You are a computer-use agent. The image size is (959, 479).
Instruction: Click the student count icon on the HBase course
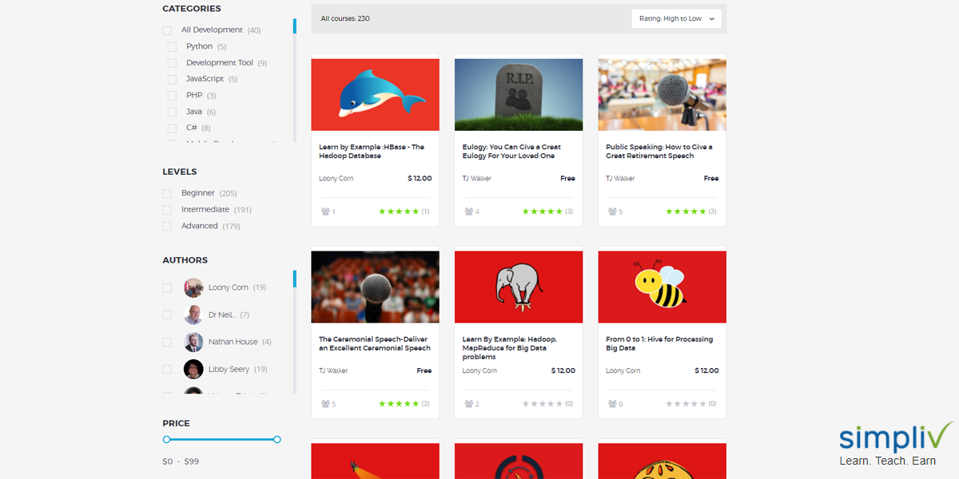[324, 212]
